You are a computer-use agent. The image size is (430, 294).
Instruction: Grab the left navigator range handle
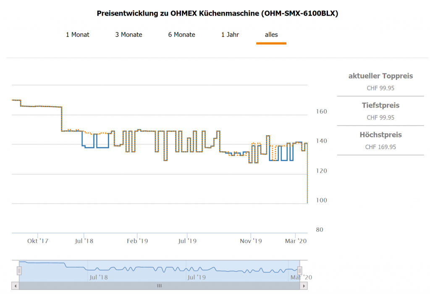click(x=19, y=270)
